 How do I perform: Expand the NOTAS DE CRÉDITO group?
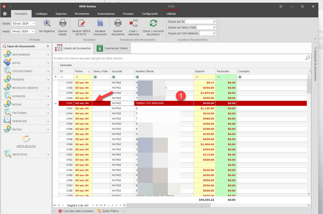(26, 88)
